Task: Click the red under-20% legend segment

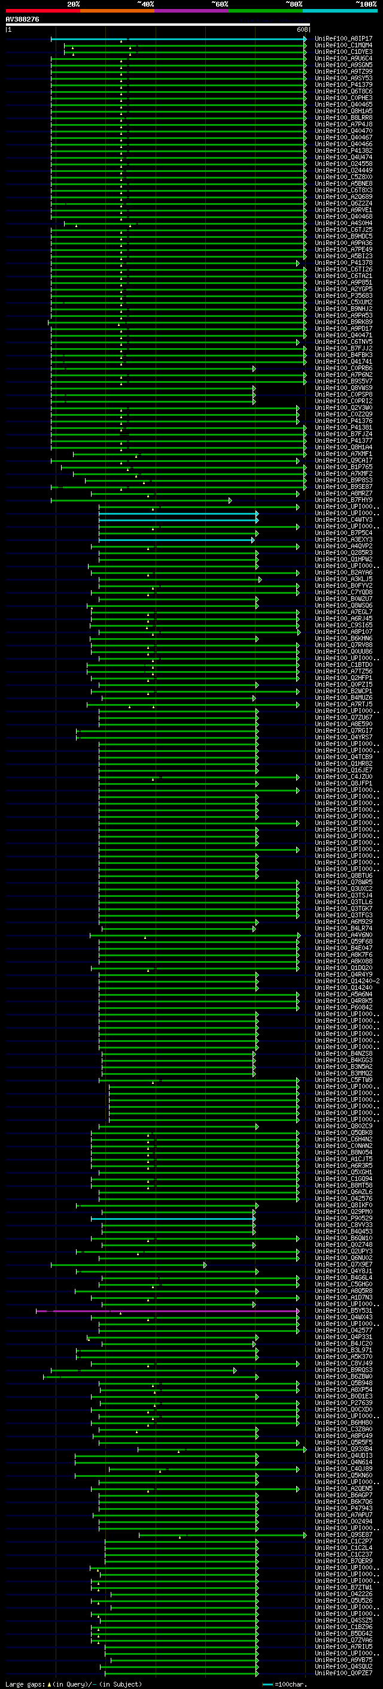Action: [43, 11]
